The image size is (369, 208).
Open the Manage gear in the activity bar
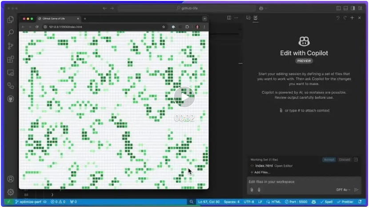pos(10,193)
